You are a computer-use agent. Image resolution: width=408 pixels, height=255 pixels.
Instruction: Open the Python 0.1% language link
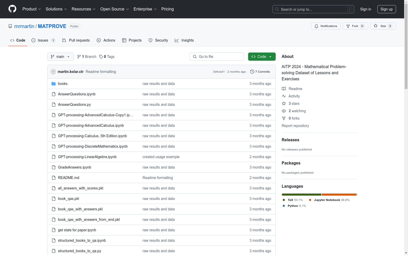coord(295,206)
